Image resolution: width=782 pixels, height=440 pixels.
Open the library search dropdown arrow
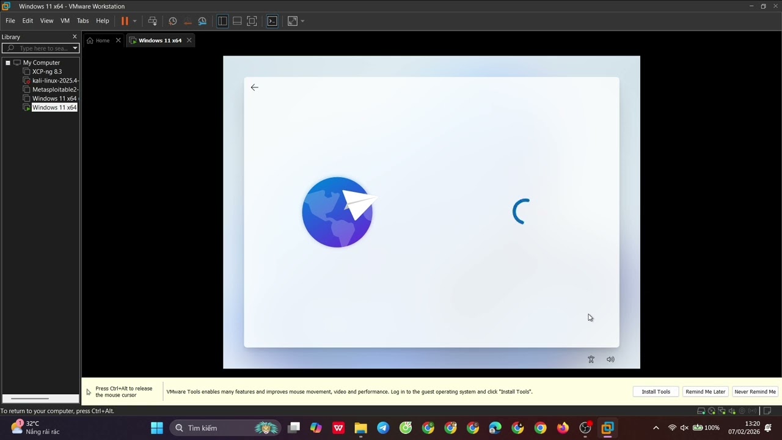(75, 48)
